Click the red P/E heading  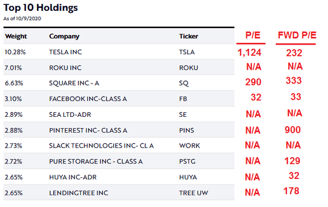pyautogui.click(x=253, y=35)
